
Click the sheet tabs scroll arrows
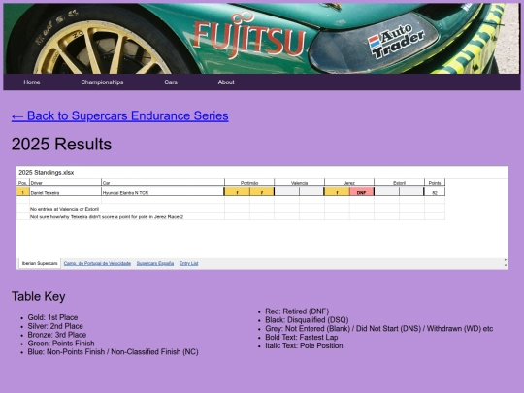tap(505, 263)
